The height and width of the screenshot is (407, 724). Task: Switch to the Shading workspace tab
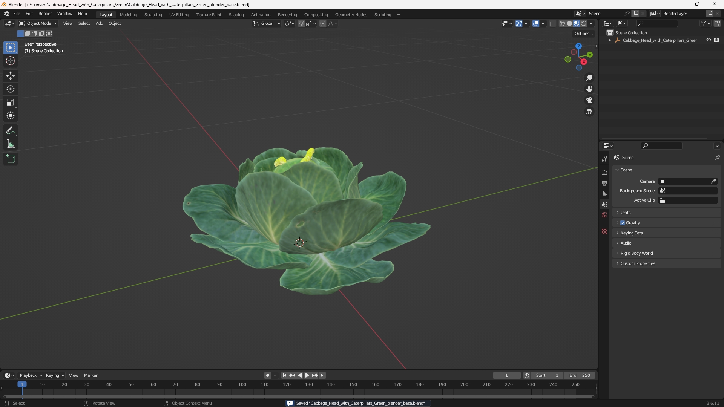click(236, 15)
